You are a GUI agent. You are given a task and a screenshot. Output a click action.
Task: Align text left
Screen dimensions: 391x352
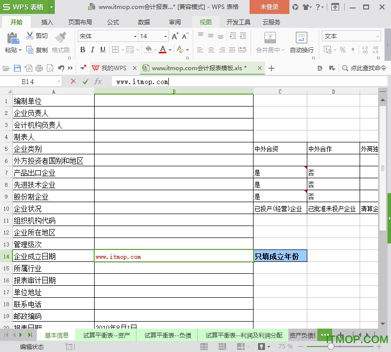[x=200, y=50]
